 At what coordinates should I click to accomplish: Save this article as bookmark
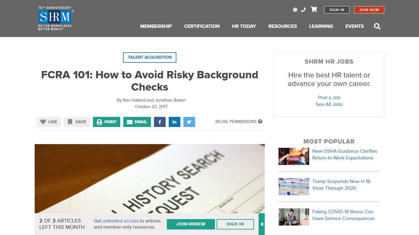coord(77,122)
